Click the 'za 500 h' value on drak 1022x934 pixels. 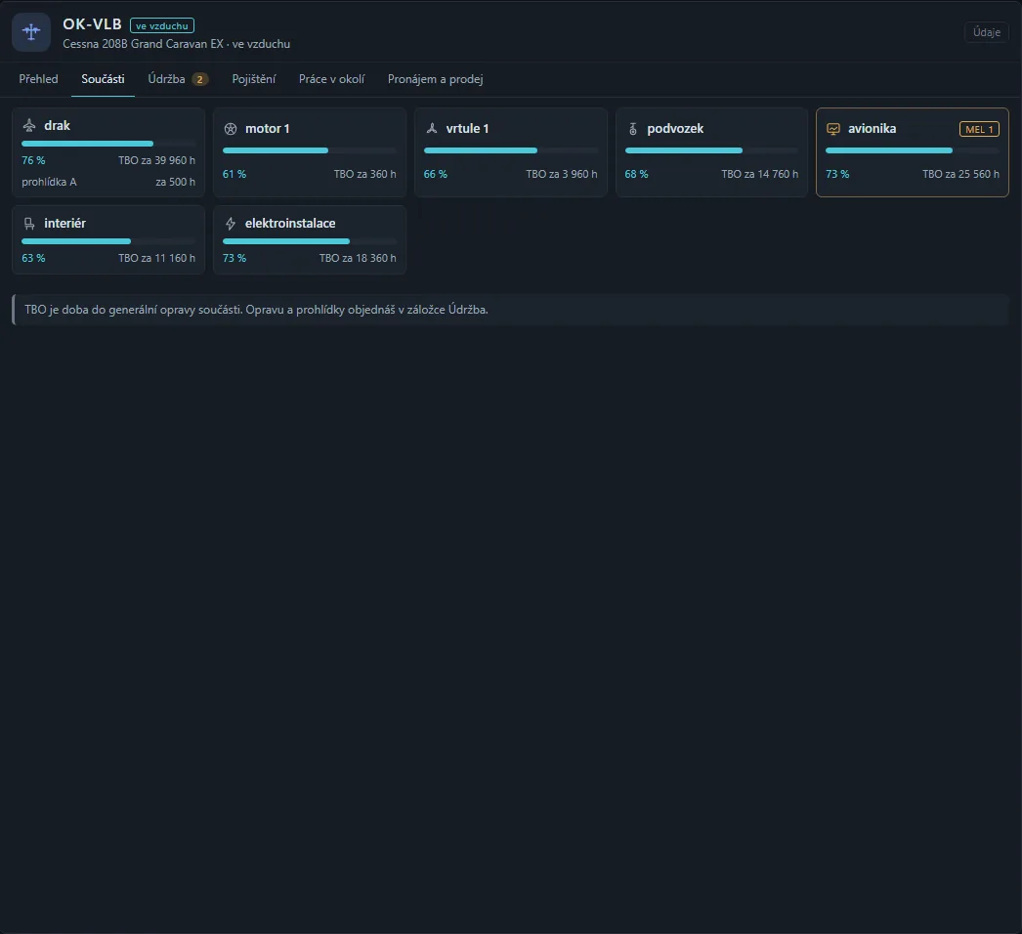click(x=175, y=182)
